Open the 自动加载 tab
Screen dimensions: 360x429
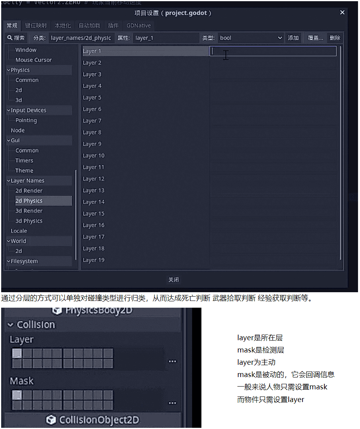point(90,25)
